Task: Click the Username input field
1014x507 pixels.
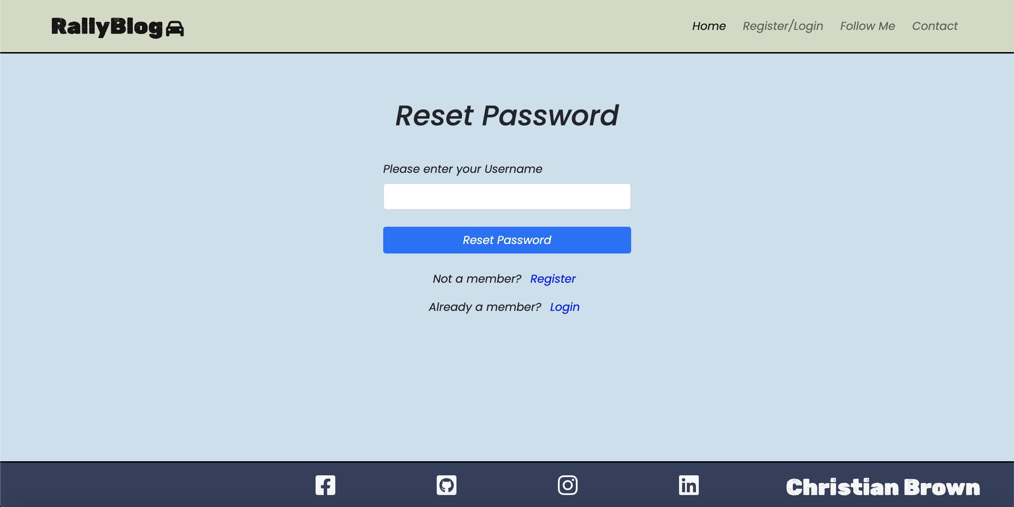Action: click(507, 196)
